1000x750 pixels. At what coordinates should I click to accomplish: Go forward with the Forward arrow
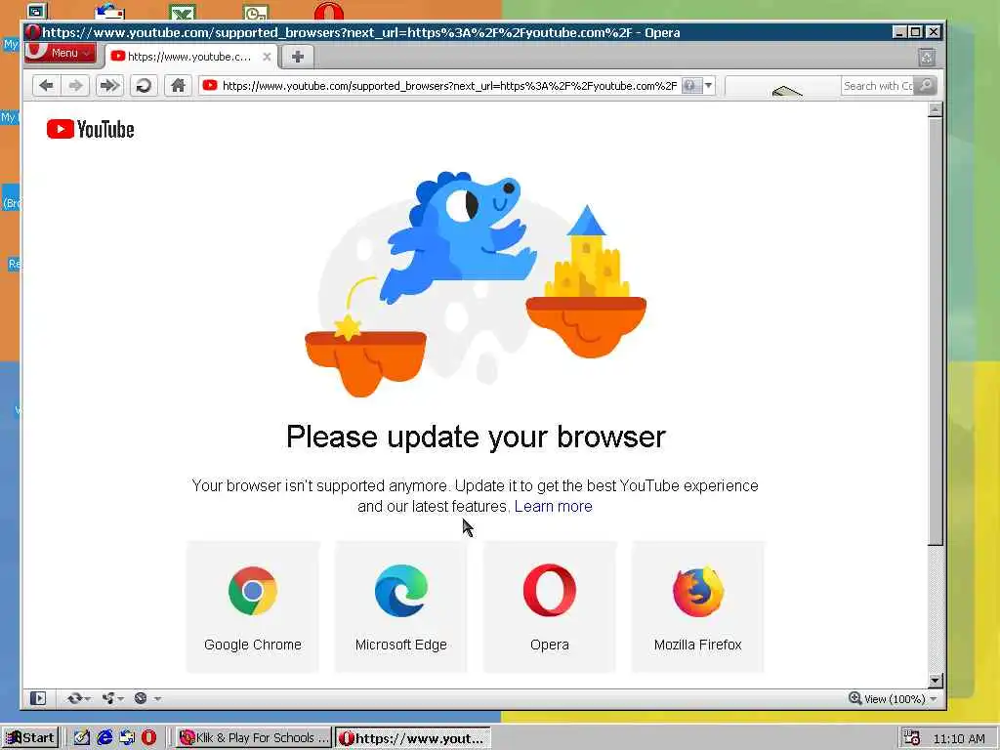point(75,86)
